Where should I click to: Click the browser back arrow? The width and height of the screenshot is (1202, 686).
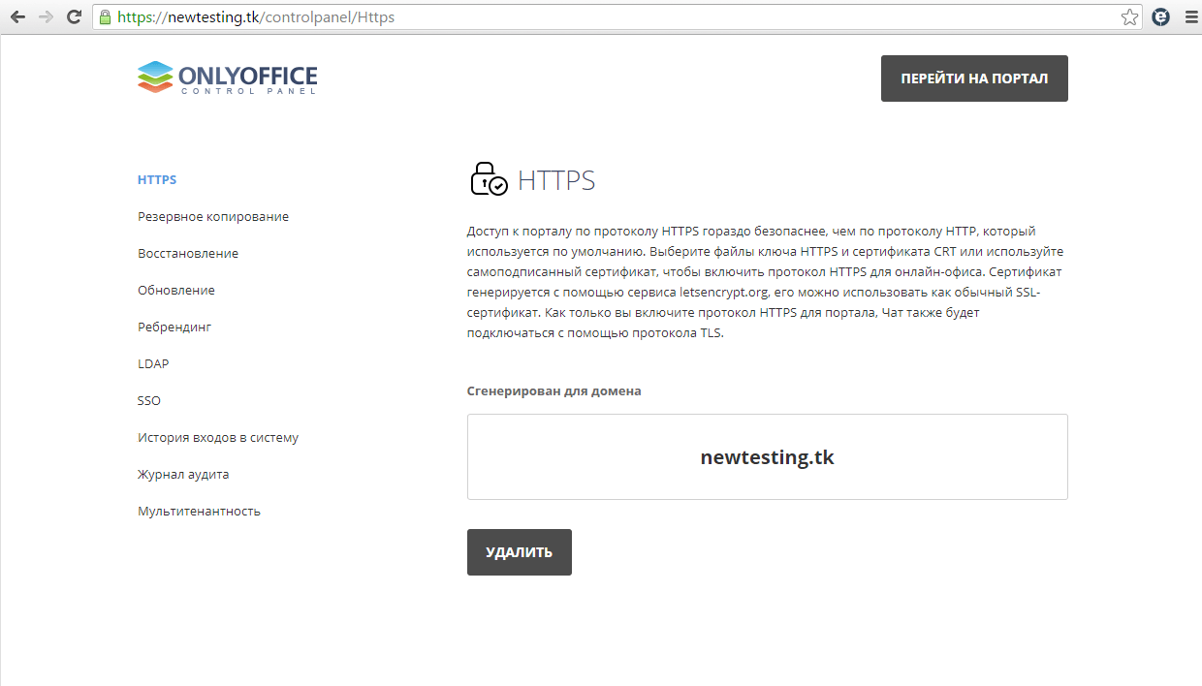(17, 17)
